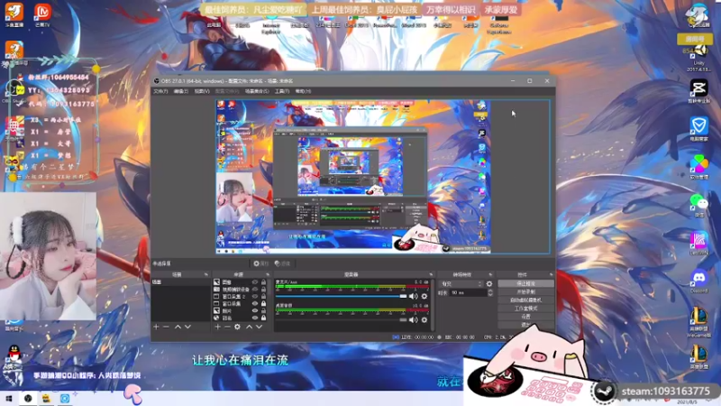Move the scene down in the Scenes panel
The width and height of the screenshot is (721, 406).
(x=187, y=327)
